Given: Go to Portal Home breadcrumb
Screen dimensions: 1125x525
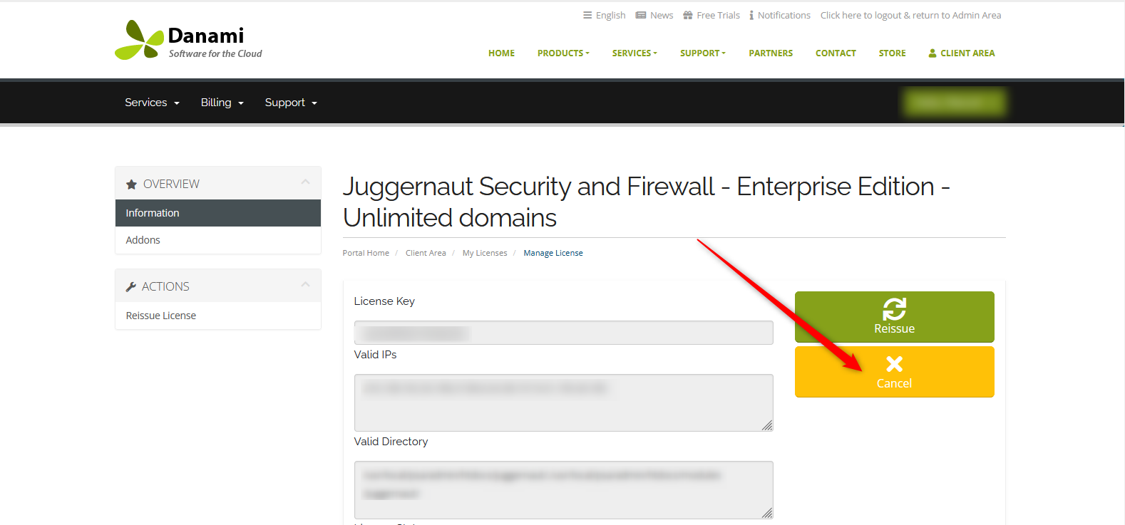Looking at the screenshot, I should pyautogui.click(x=366, y=253).
